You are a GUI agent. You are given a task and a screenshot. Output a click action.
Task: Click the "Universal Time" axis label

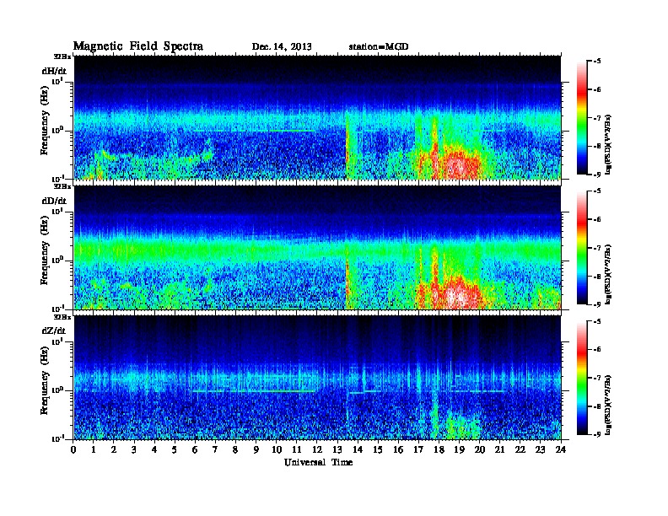point(318,462)
